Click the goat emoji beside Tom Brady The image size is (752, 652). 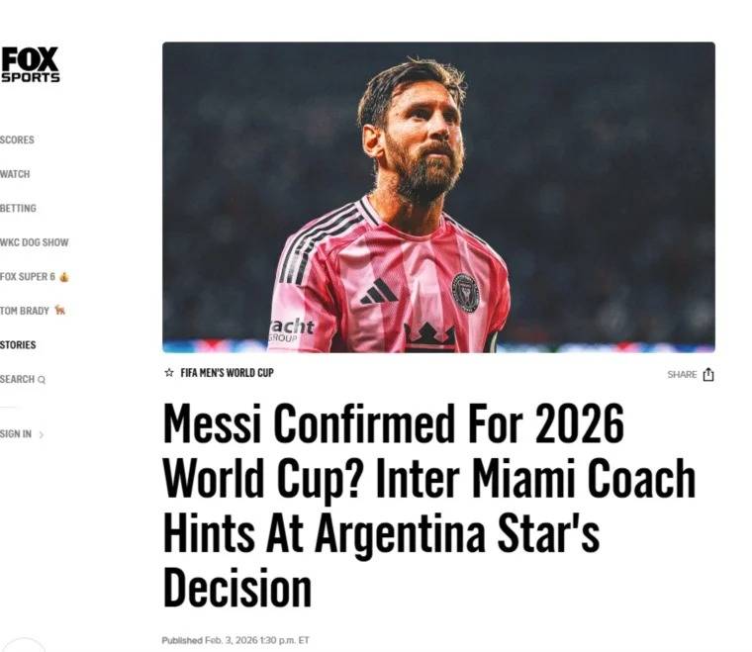[60, 311]
